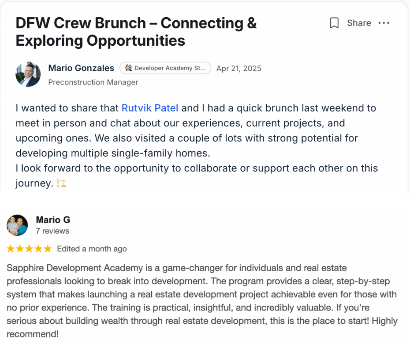The width and height of the screenshot is (410, 344).
Task: Open the post title DFW Crew Brunch
Action: (x=136, y=32)
